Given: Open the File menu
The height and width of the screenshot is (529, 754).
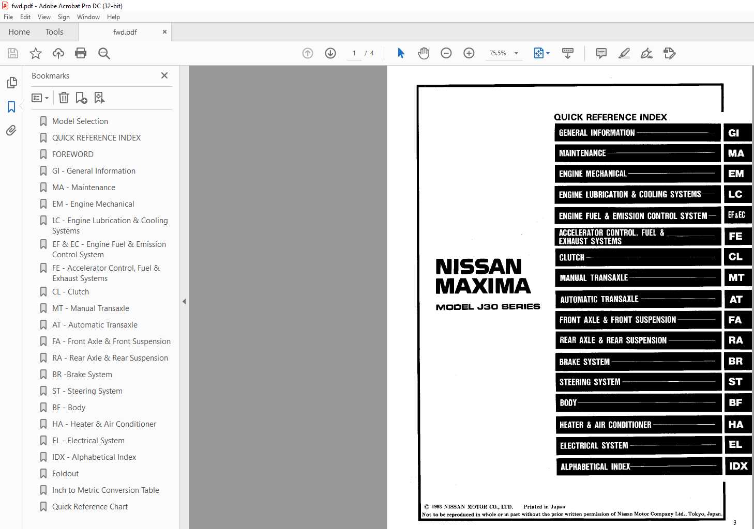Looking at the screenshot, I should pyautogui.click(x=8, y=17).
